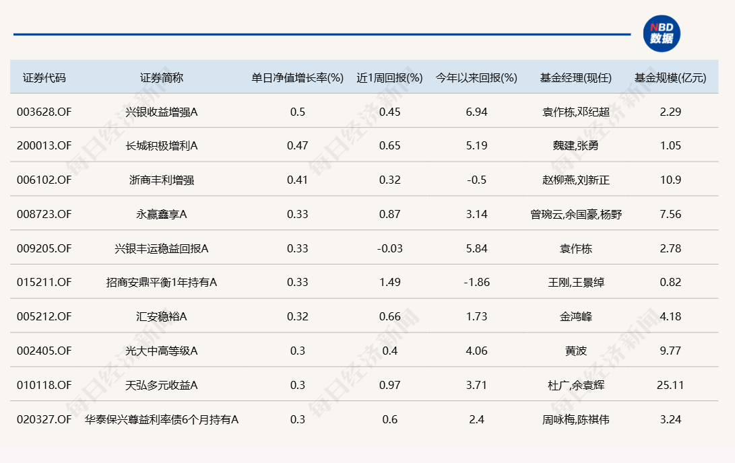Click the fund name 兴银丰运稳益回报A

[162, 248]
